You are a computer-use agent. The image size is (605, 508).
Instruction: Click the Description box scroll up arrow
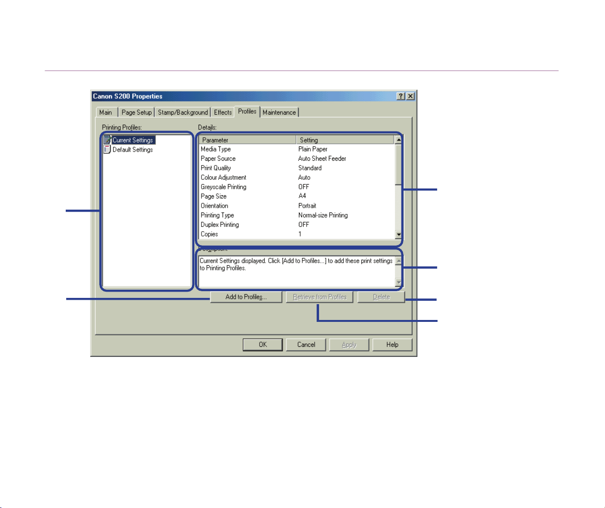(399, 261)
